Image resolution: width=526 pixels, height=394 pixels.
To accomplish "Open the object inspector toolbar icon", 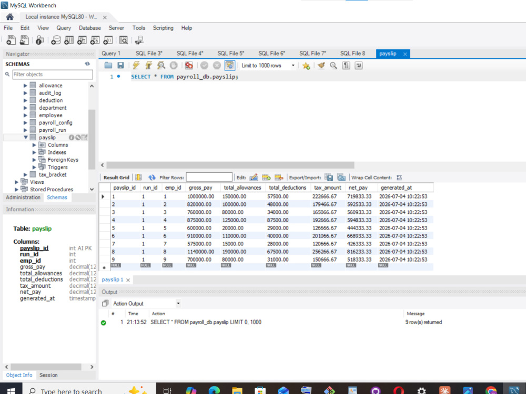I will coord(39,40).
